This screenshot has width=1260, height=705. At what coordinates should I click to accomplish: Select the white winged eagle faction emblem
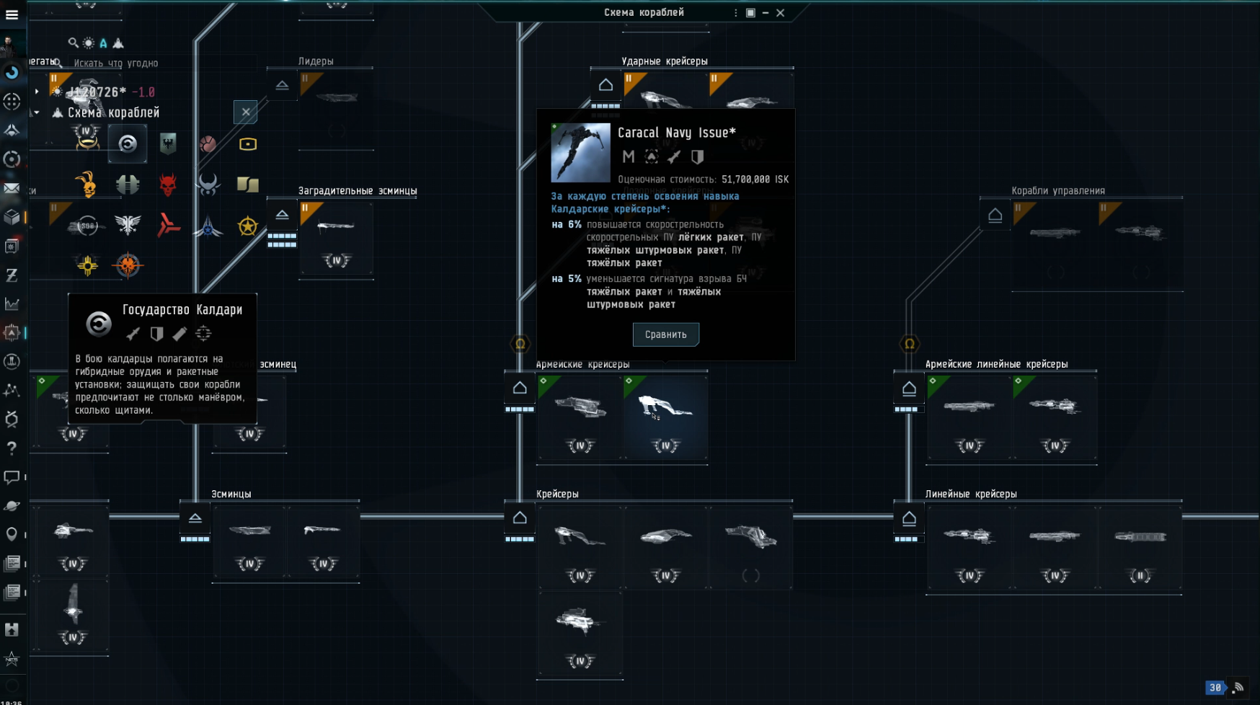(x=128, y=226)
